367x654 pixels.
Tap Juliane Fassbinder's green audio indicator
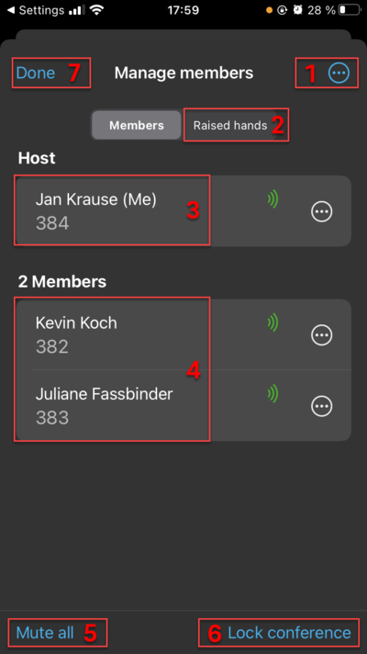click(272, 393)
